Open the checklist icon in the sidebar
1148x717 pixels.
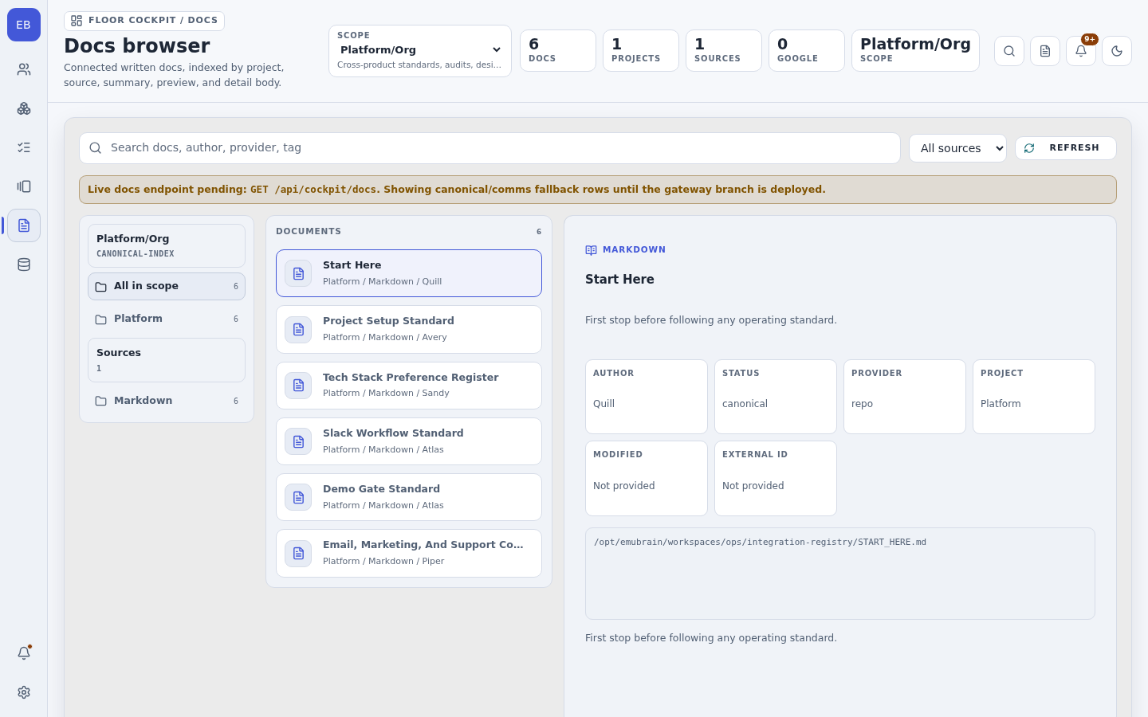pos(24,147)
